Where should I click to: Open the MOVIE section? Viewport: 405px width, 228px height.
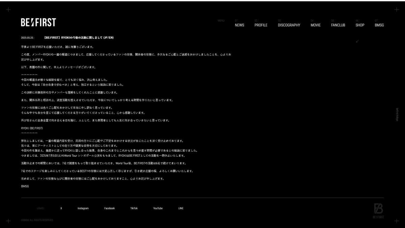click(316, 25)
